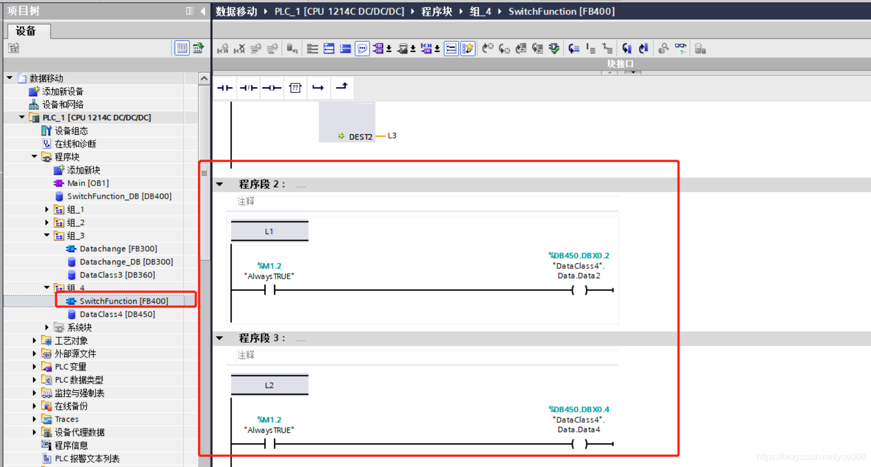Viewport: 871px width, 467px height.
Task: Collapse the 组_3 folder
Action: 46,236
